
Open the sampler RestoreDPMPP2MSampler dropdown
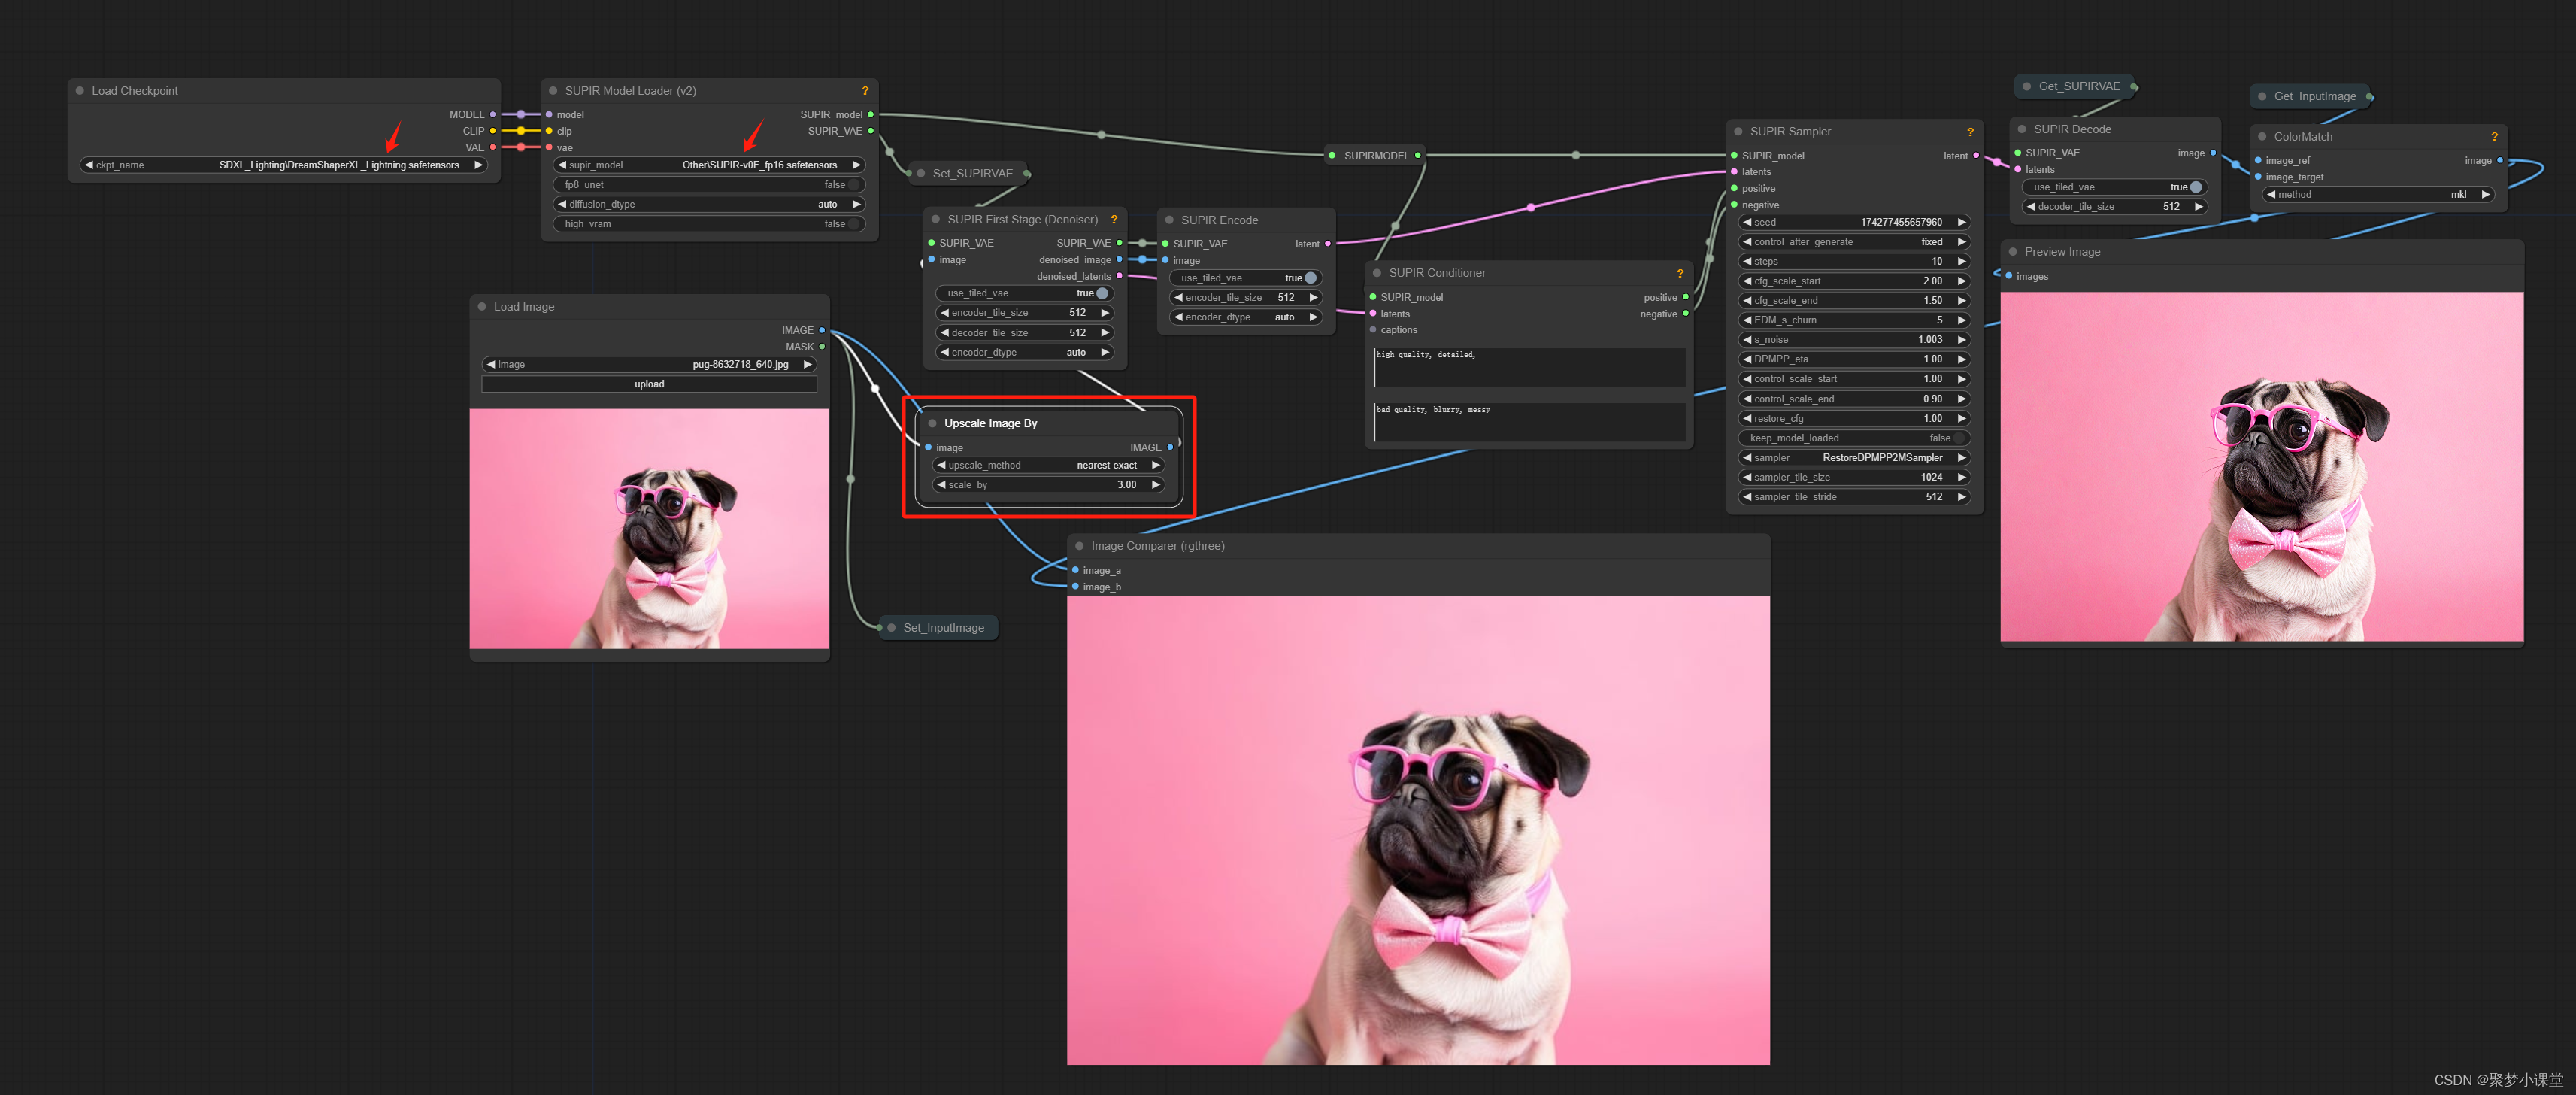click(1854, 458)
